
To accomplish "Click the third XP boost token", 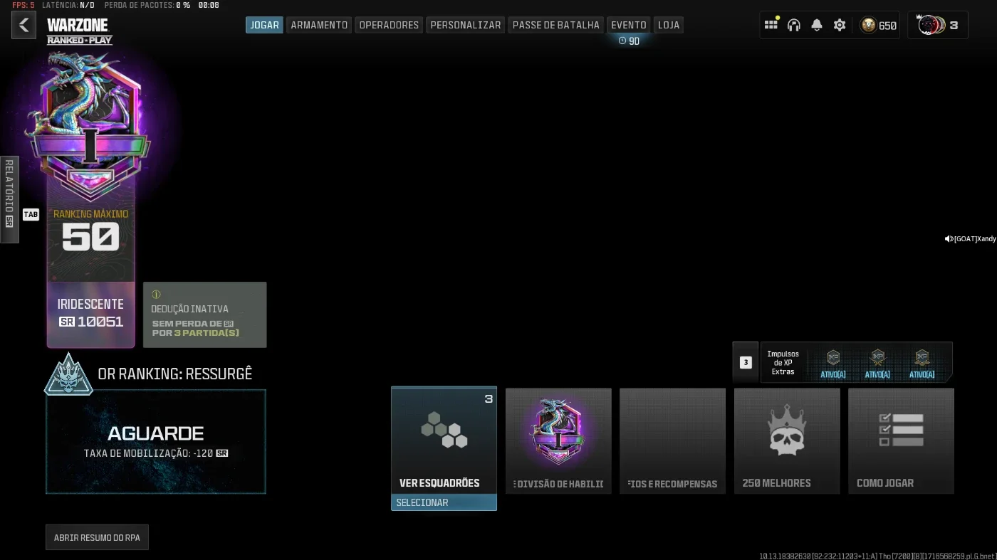I will pyautogui.click(x=922, y=358).
